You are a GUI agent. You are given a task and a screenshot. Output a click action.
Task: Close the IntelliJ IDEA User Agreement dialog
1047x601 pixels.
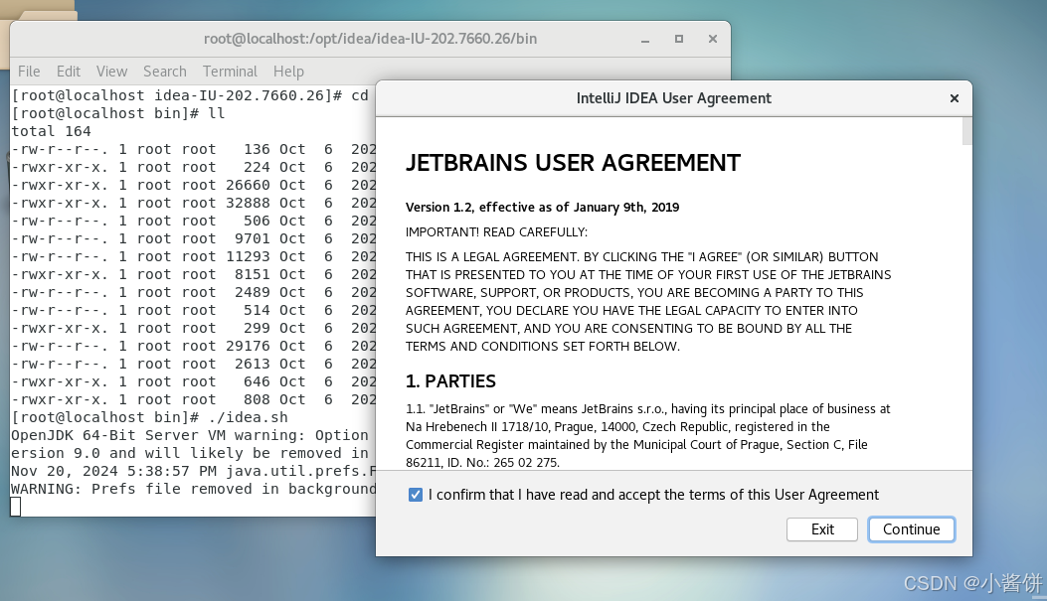point(955,98)
